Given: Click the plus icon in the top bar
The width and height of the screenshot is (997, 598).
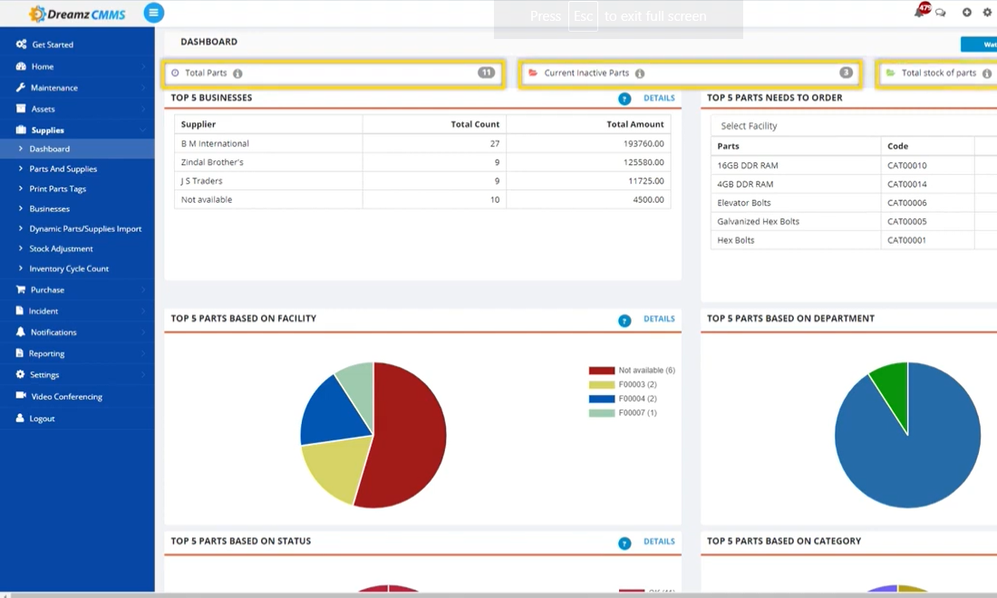Looking at the screenshot, I should click(x=964, y=12).
